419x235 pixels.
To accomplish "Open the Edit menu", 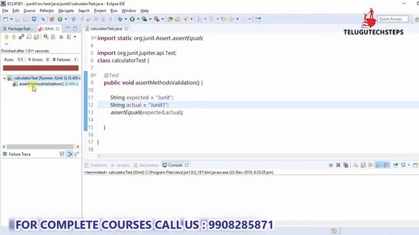I will (16, 10).
